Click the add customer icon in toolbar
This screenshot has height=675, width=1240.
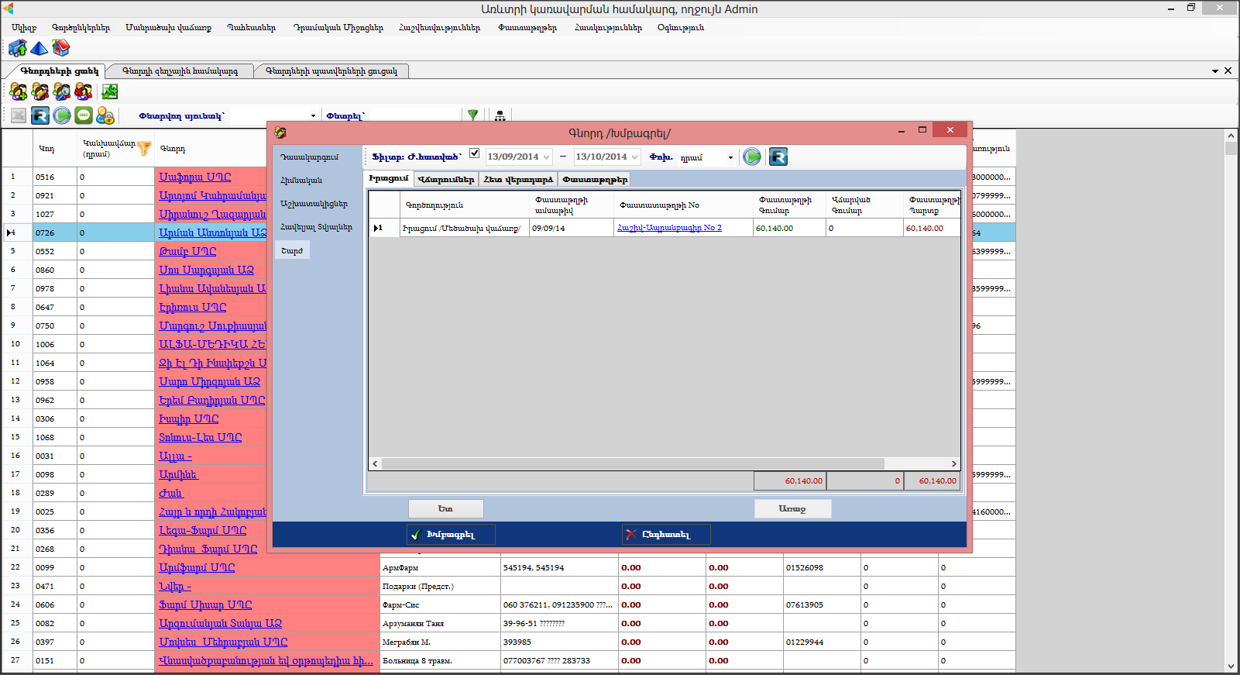tap(18, 92)
